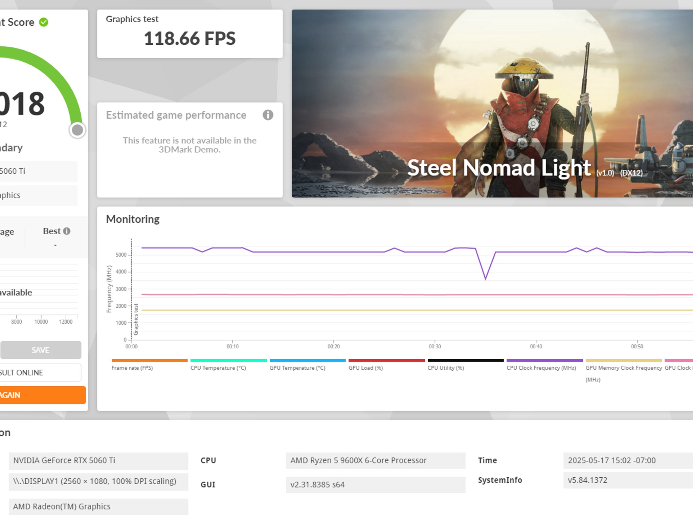Click the Estimated game performance info icon

(x=268, y=115)
